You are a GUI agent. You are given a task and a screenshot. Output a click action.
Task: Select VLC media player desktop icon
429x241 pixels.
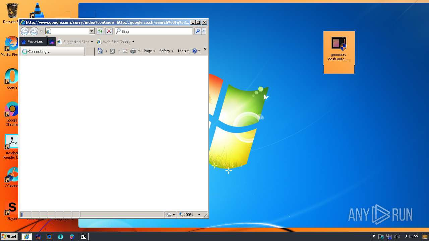pyautogui.click(x=37, y=10)
